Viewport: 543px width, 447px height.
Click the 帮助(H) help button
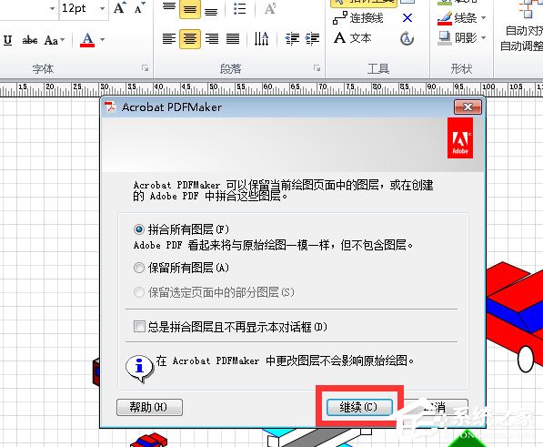[149, 407]
